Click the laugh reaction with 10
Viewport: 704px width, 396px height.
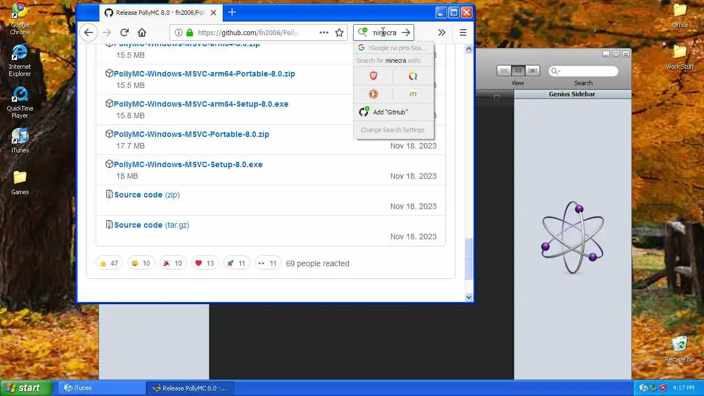point(141,263)
